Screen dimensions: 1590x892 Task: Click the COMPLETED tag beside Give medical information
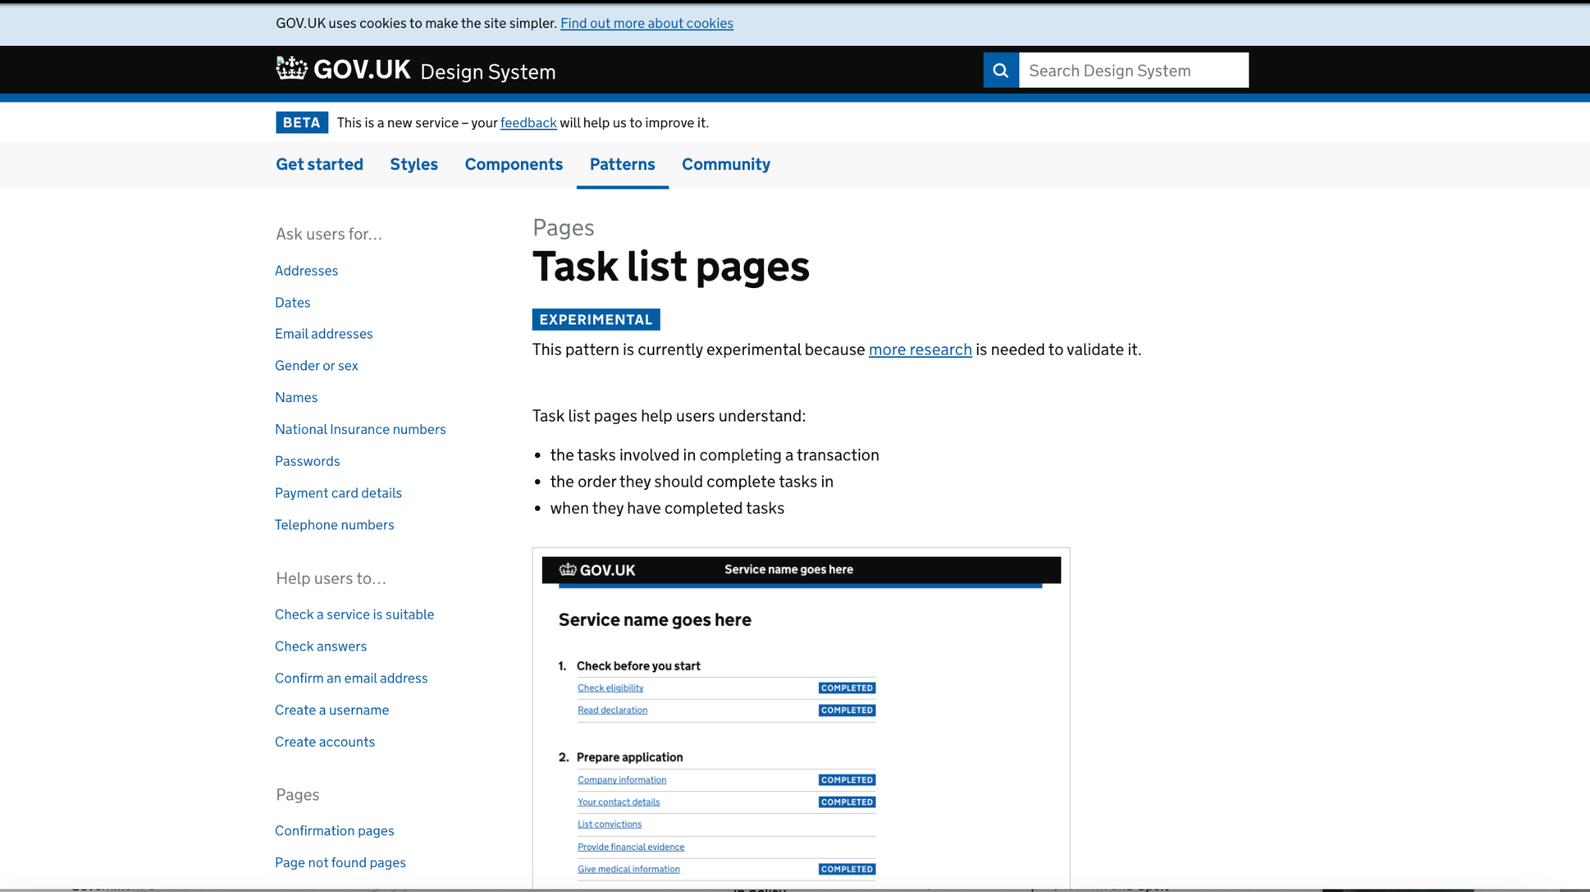846,869
